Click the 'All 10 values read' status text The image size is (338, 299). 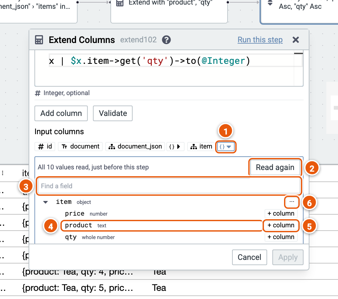pos(93,167)
